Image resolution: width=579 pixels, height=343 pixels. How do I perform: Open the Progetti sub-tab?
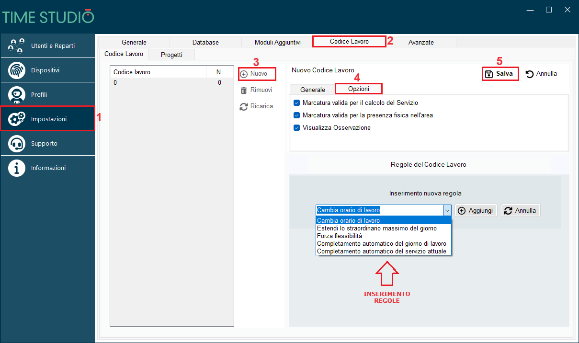coord(171,55)
